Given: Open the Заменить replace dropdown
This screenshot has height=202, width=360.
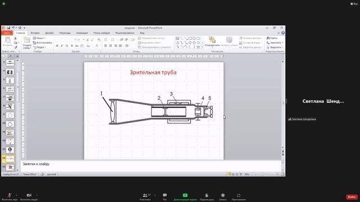Looking at the screenshot, I should coord(275,43).
